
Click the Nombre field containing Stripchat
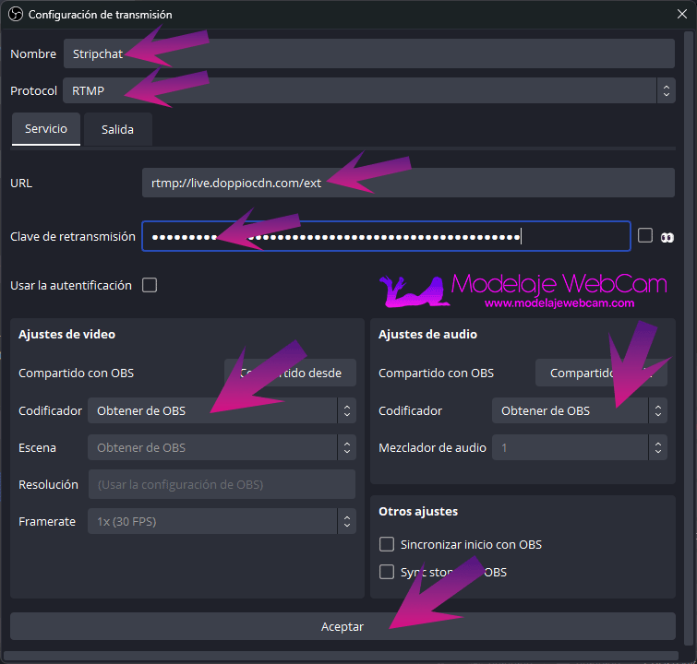369,53
